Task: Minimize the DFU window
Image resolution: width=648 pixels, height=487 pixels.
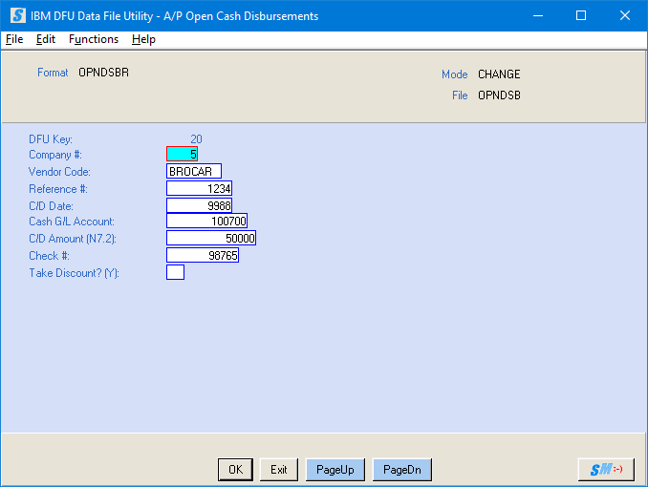Action: (538, 15)
